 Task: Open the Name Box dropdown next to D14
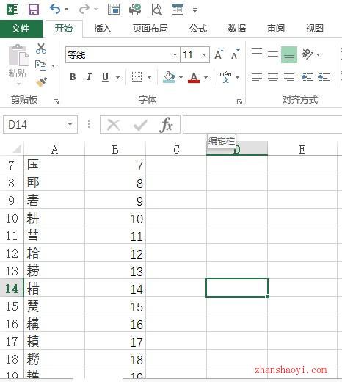pyautogui.click(x=70, y=124)
